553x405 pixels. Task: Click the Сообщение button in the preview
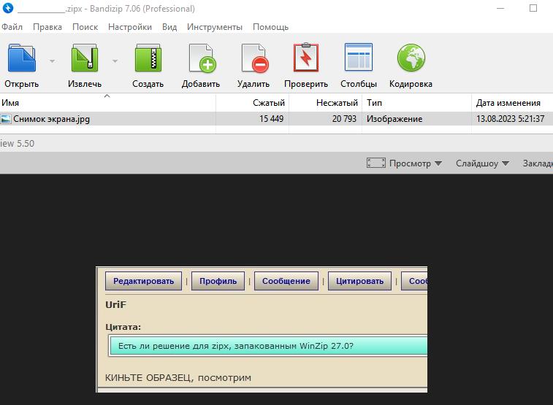[286, 281]
